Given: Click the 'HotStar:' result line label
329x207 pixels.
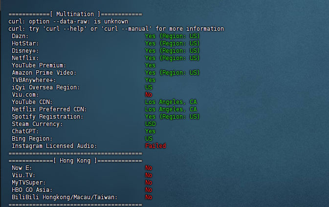Looking at the screenshot, I should (x=25, y=43).
